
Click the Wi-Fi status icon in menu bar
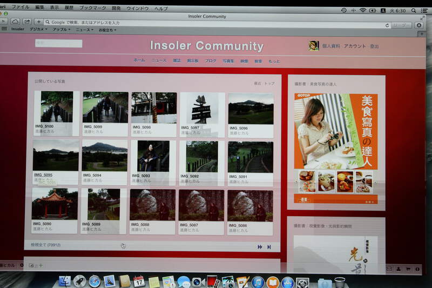click(363, 10)
